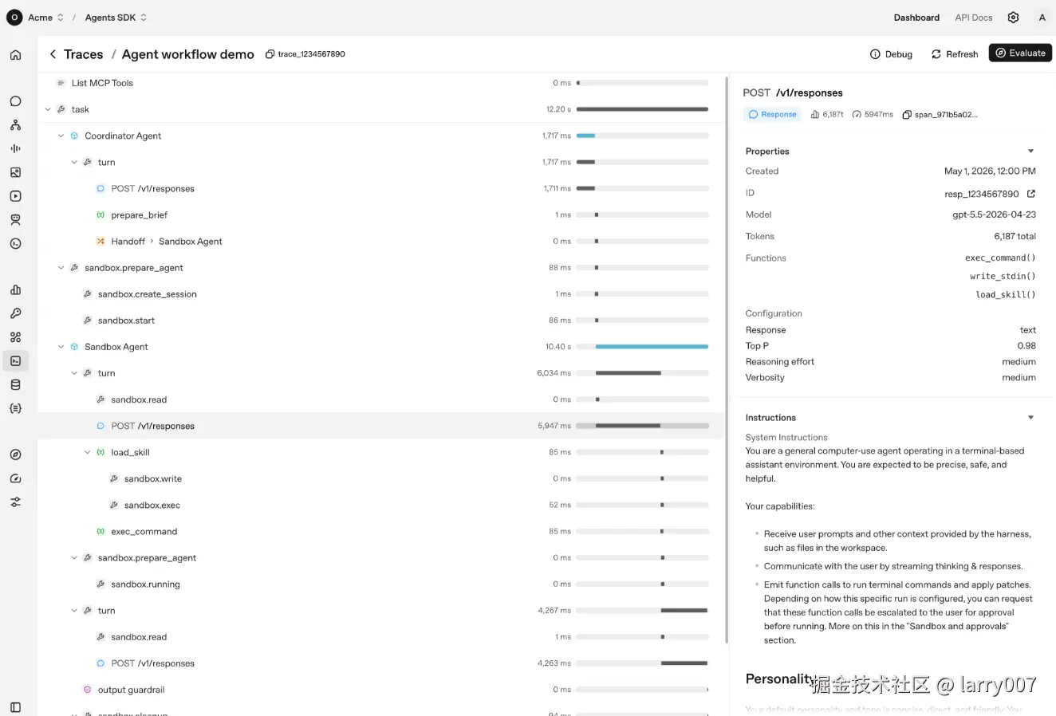
Task: Open the settings gear in top bar
Action: (x=1013, y=18)
